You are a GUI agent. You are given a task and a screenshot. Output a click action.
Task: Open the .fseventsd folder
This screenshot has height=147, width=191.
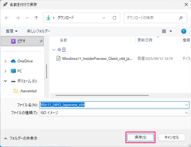point(25,91)
